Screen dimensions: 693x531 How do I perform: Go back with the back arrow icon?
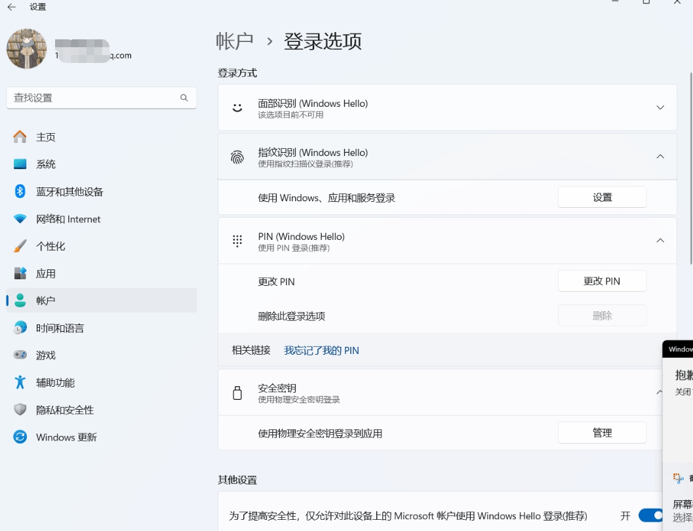point(12,7)
